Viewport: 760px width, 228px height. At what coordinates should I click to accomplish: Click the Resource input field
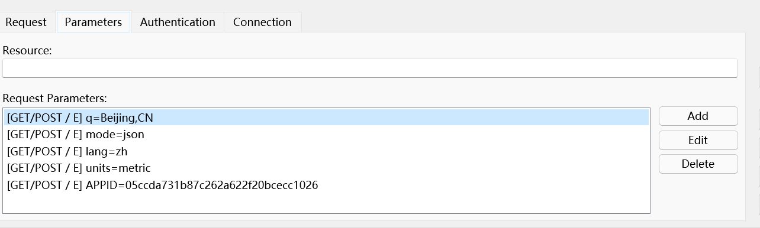[x=369, y=68]
